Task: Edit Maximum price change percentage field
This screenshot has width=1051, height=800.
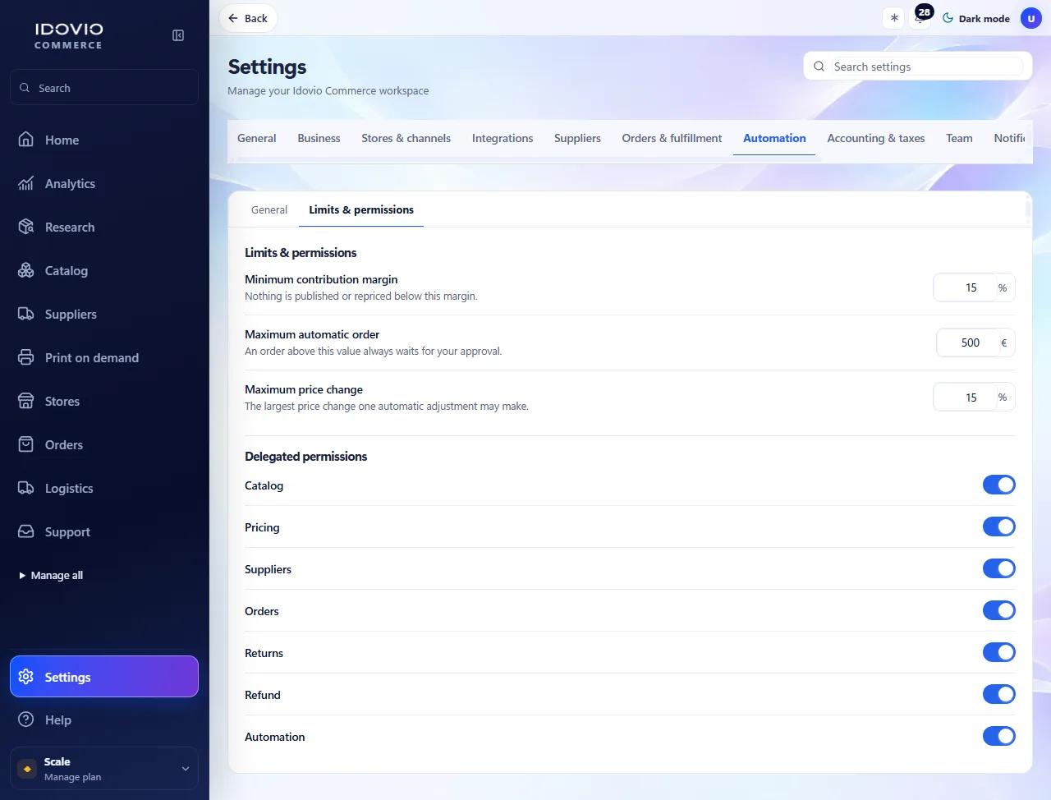Action: tap(964, 398)
